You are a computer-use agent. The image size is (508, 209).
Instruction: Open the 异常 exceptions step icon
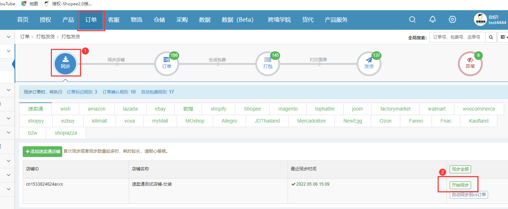tap(470, 64)
